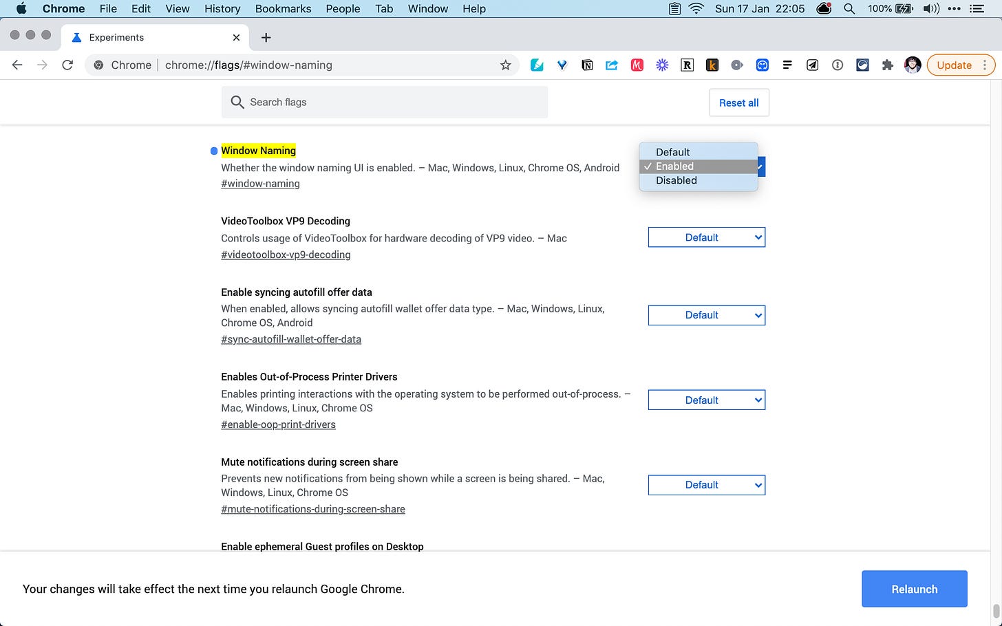
Task: Open the boxed R extension
Action: (687, 65)
